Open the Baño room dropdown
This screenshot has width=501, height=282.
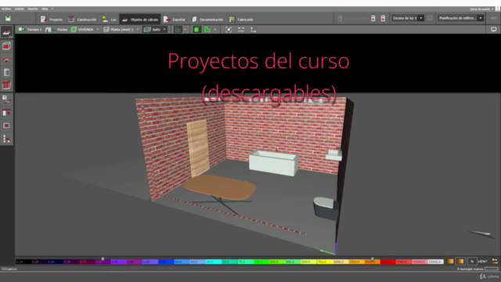(155, 30)
